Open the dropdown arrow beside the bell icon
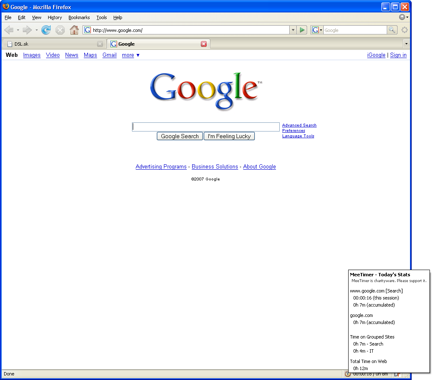 [x=407, y=17]
